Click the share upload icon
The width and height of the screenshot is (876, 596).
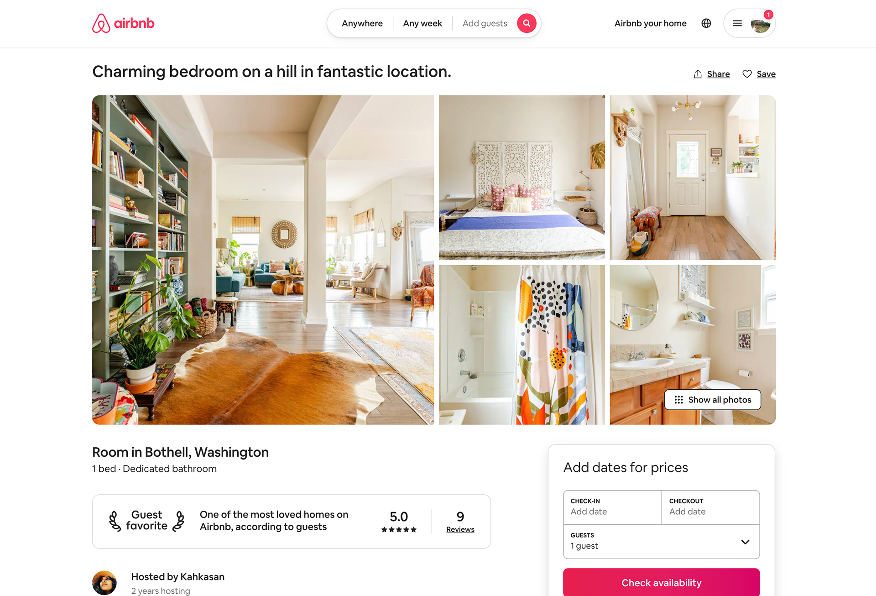click(698, 74)
